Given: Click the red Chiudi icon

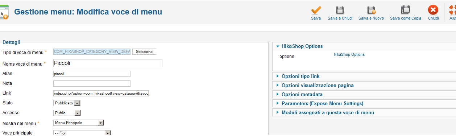Looking at the screenshot, I should click(x=433, y=10).
